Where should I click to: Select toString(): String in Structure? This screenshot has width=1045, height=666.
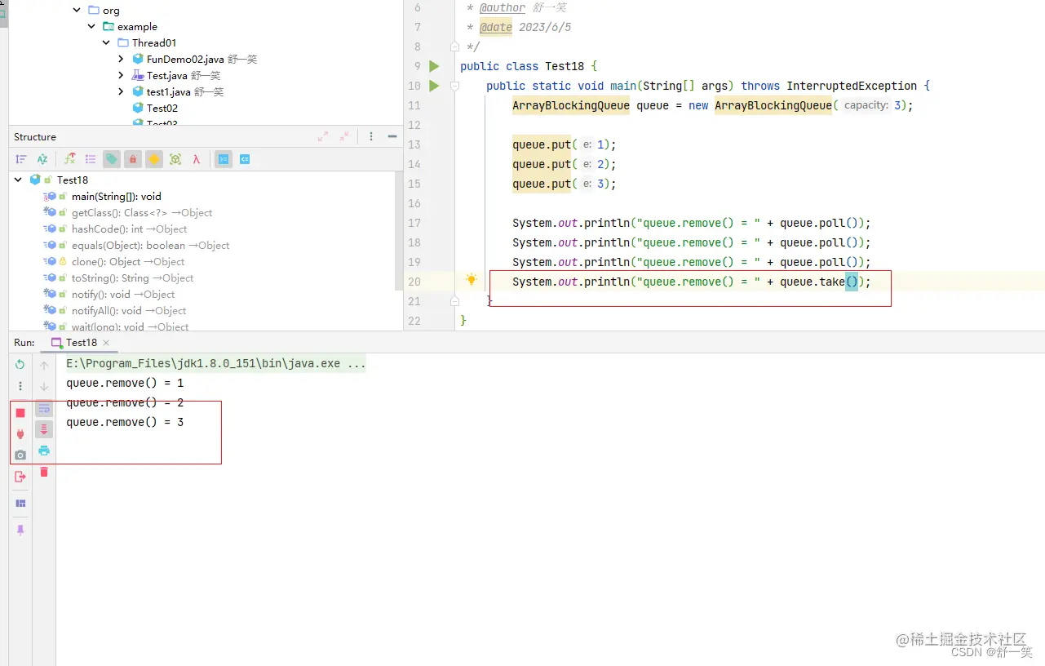tap(132, 277)
